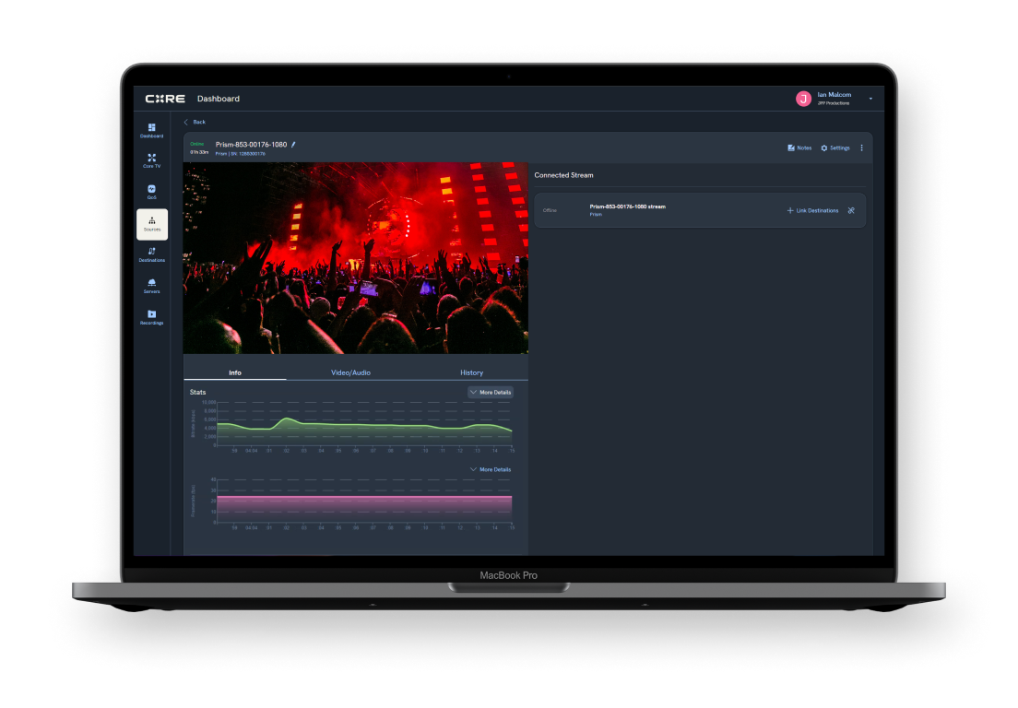1018x708 pixels.
Task: Click the concert video preview
Action: point(356,258)
